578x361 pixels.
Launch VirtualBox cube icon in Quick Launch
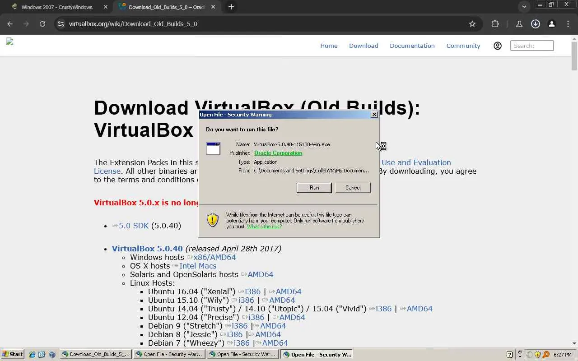coord(52,355)
